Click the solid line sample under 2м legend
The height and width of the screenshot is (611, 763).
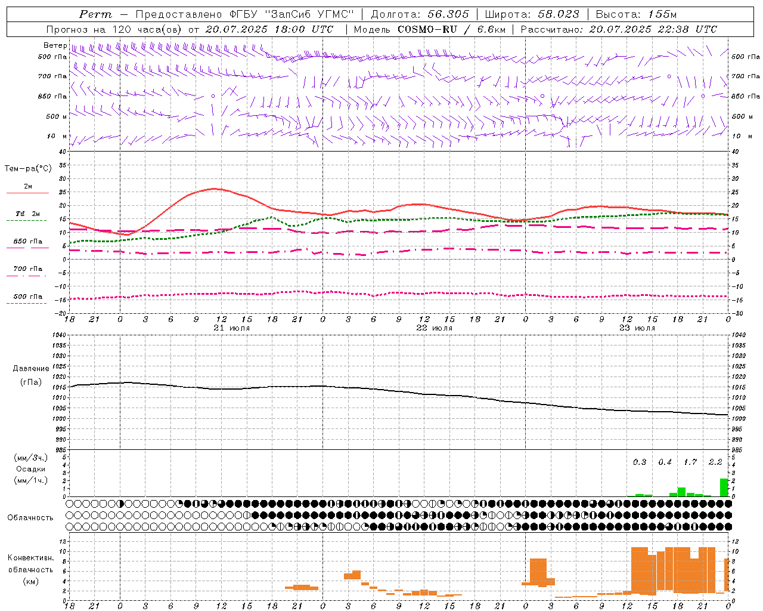point(28,193)
